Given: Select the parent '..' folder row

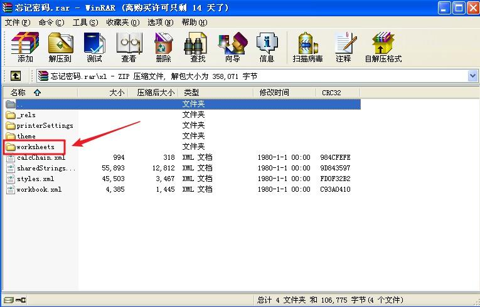Looking at the screenshot, I should (183, 104).
